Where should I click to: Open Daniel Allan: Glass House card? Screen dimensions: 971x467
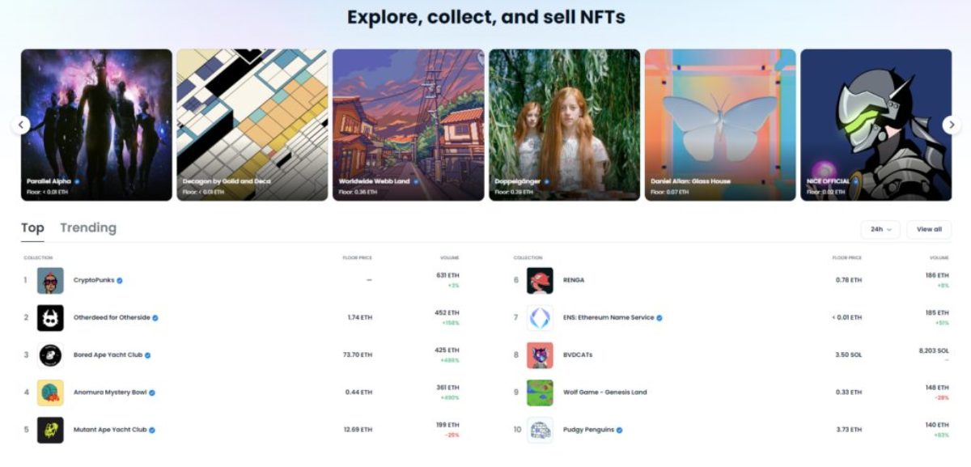pos(720,125)
